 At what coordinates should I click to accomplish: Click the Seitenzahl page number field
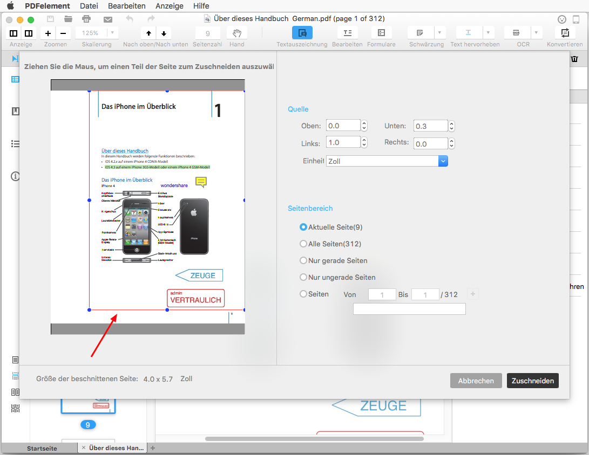pyautogui.click(x=208, y=33)
